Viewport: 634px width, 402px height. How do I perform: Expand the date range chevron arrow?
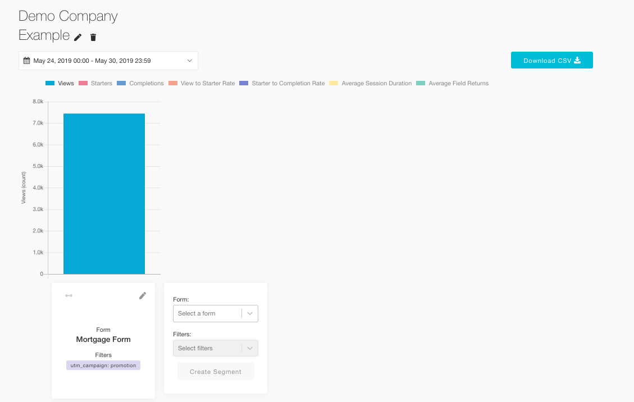(x=190, y=61)
